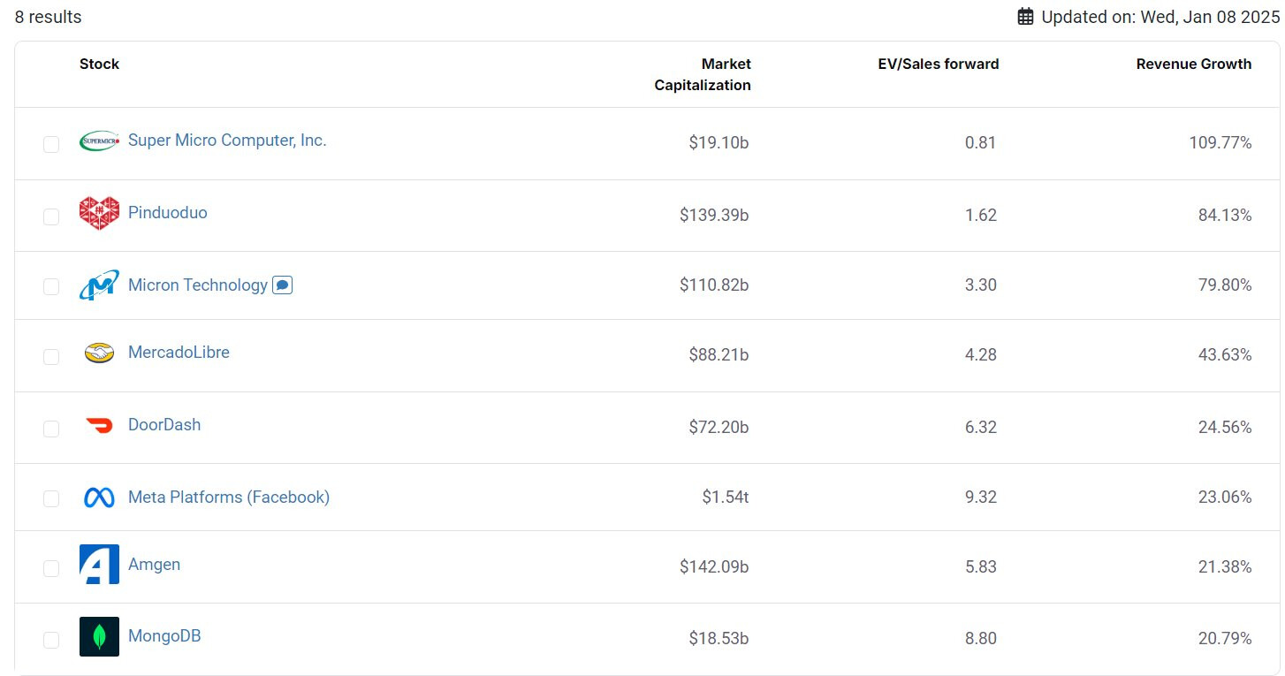Click the comment bubble icon beside Micron Technology

tap(283, 285)
